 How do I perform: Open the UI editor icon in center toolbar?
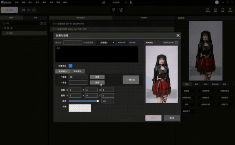[x=114, y=10]
